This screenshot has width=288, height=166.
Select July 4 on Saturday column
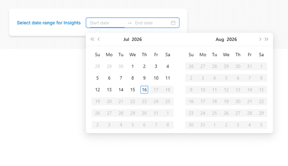(168, 66)
